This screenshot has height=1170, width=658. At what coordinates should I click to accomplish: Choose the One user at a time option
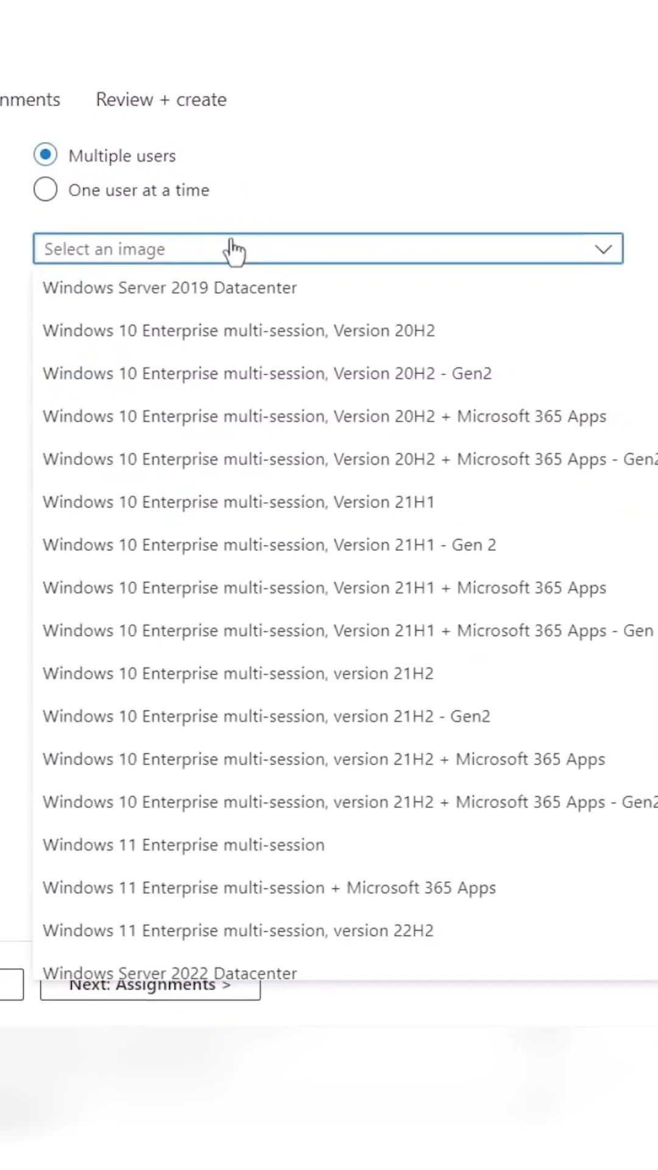(x=46, y=190)
